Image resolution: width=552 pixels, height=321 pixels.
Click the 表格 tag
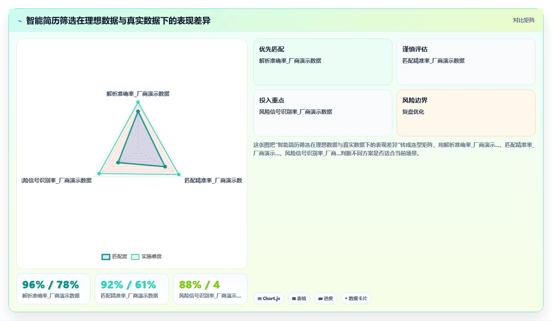299,298
